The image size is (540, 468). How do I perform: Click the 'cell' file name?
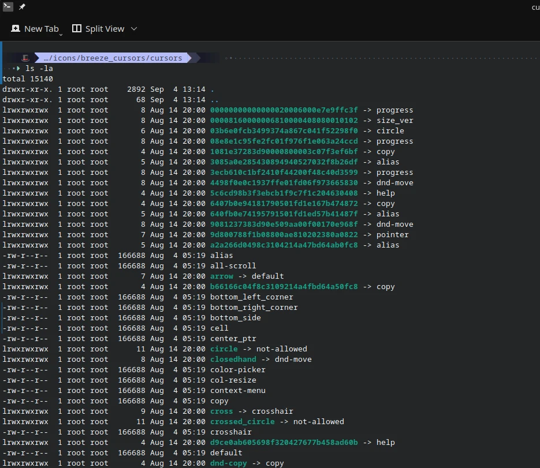(x=219, y=328)
